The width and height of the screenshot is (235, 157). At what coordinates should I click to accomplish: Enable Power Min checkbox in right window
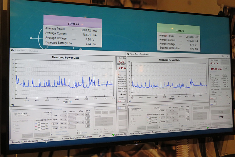coord(150,120)
